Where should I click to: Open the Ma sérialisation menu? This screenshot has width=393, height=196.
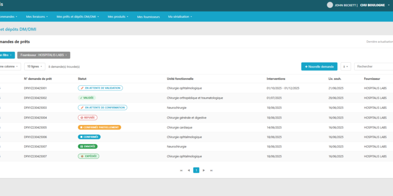click(180, 17)
